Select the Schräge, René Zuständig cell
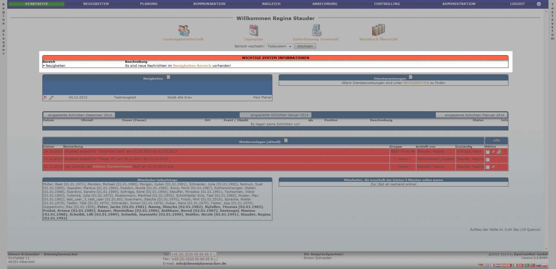The image size is (556, 269). [469, 151]
